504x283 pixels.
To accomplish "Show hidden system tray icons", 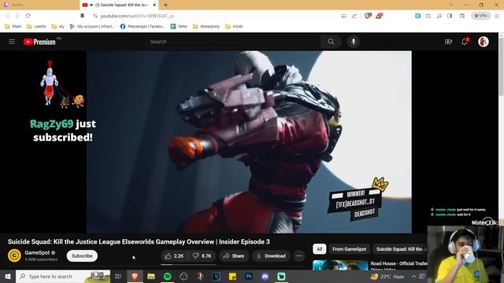I will [413, 276].
